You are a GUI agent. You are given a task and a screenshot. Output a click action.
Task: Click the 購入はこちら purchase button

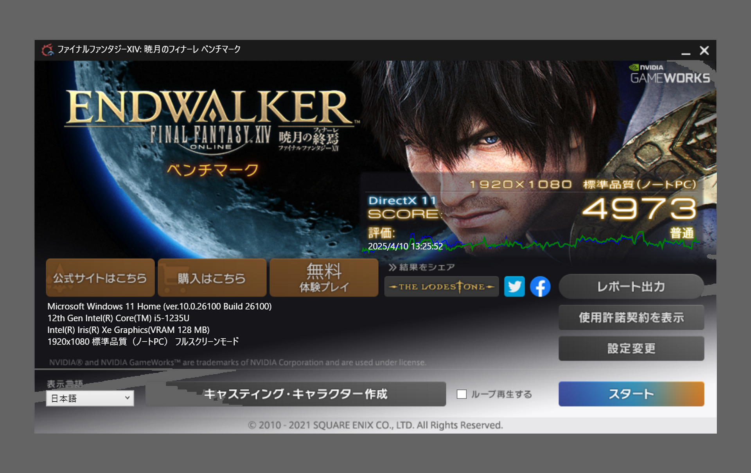[x=212, y=278]
